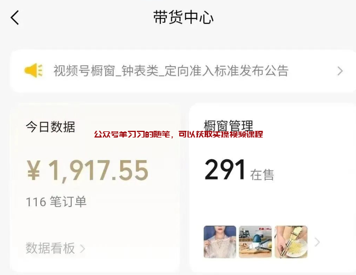Open 视频号橱窗 钟表类 announcement text
Viewport: 356px width, 275px height.
[171, 71]
